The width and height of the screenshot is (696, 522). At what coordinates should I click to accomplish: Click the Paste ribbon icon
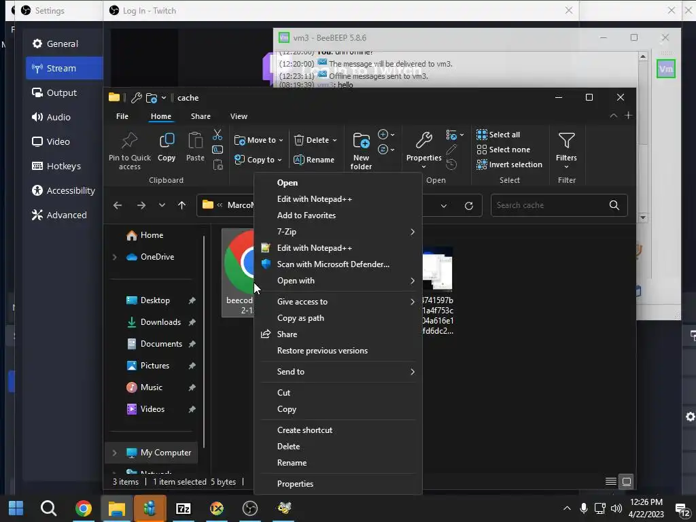[195, 141]
